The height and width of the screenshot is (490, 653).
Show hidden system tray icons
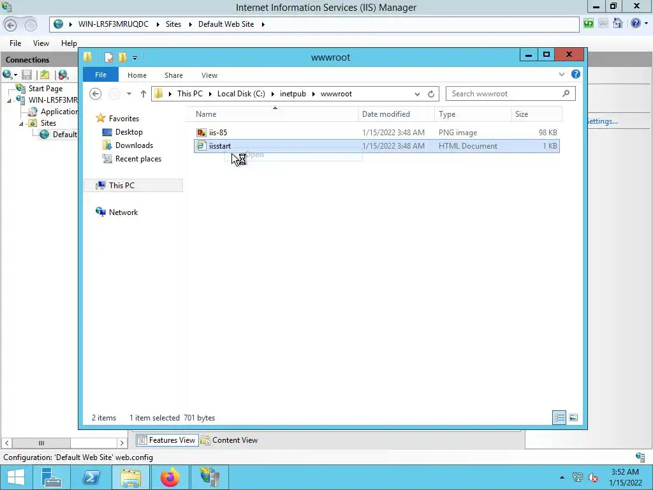562,477
